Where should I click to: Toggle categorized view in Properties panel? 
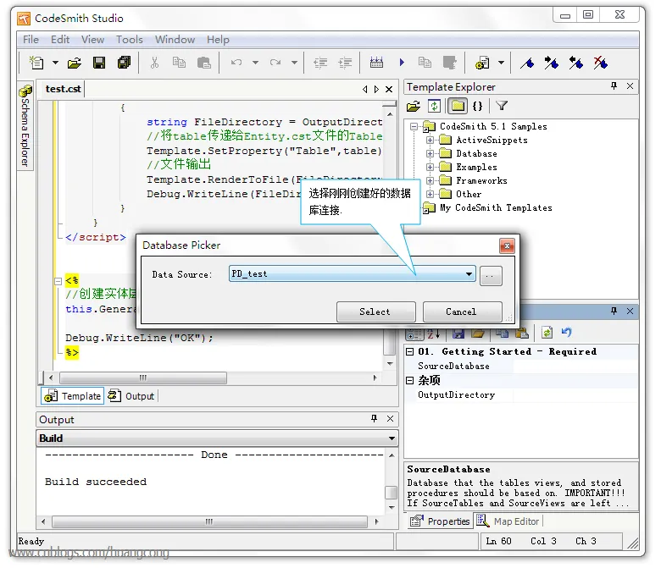point(414,334)
